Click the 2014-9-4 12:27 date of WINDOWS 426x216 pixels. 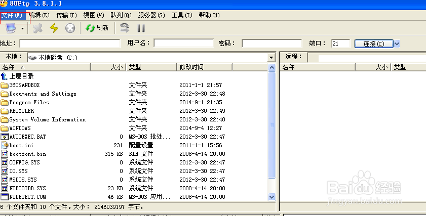pos(201,128)
